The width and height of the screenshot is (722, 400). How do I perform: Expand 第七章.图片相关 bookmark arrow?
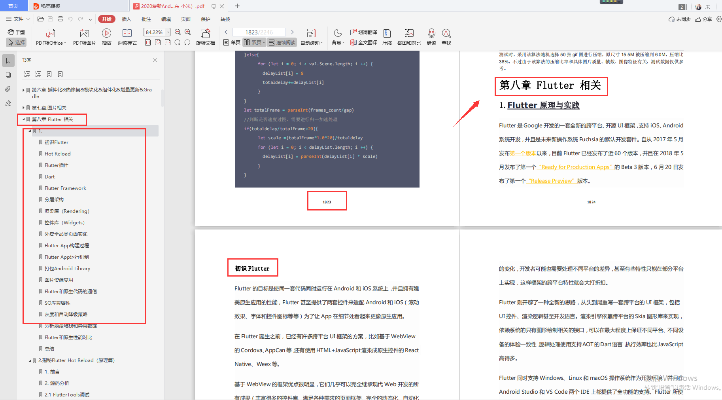(x=24, y=108)
